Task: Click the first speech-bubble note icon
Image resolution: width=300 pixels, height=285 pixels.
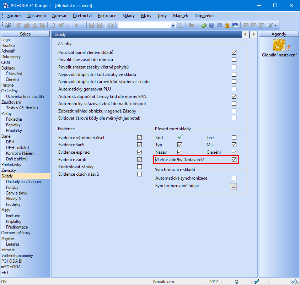Action: [246, 25]
